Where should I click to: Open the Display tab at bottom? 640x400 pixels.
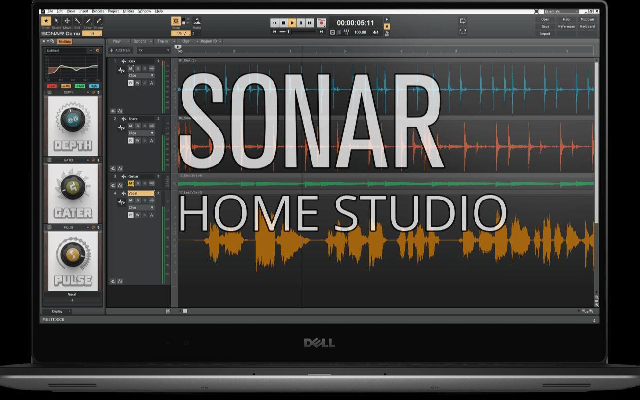[57, 311]
